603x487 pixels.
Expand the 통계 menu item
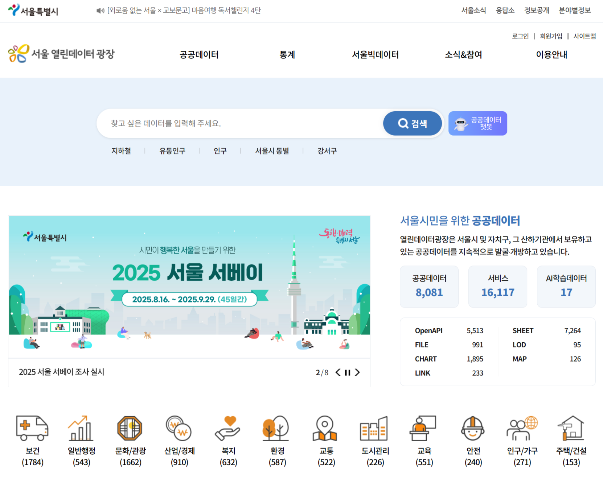[x=287, y=55]
